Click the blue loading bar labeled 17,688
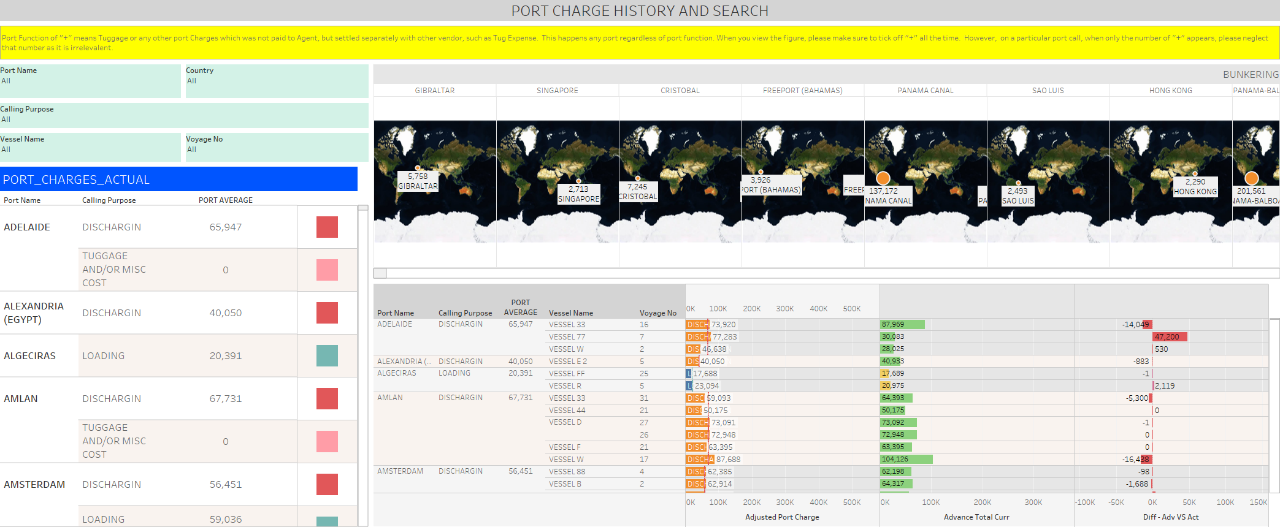Viewport: 1280px width, 527px height. pos(689,374)
